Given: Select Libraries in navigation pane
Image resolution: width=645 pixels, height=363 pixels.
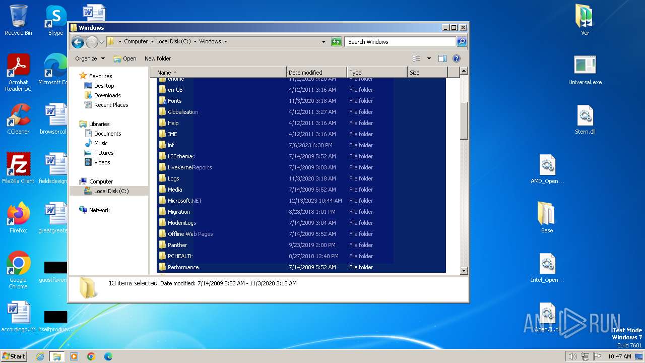Looking at the screenshot, I should click(x=99, y=124).
